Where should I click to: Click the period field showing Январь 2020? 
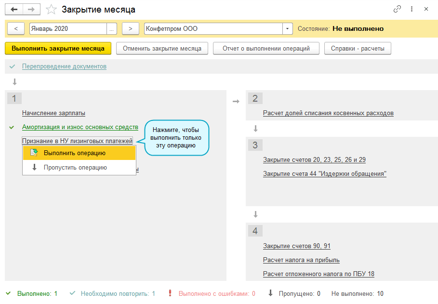(67, 28)
